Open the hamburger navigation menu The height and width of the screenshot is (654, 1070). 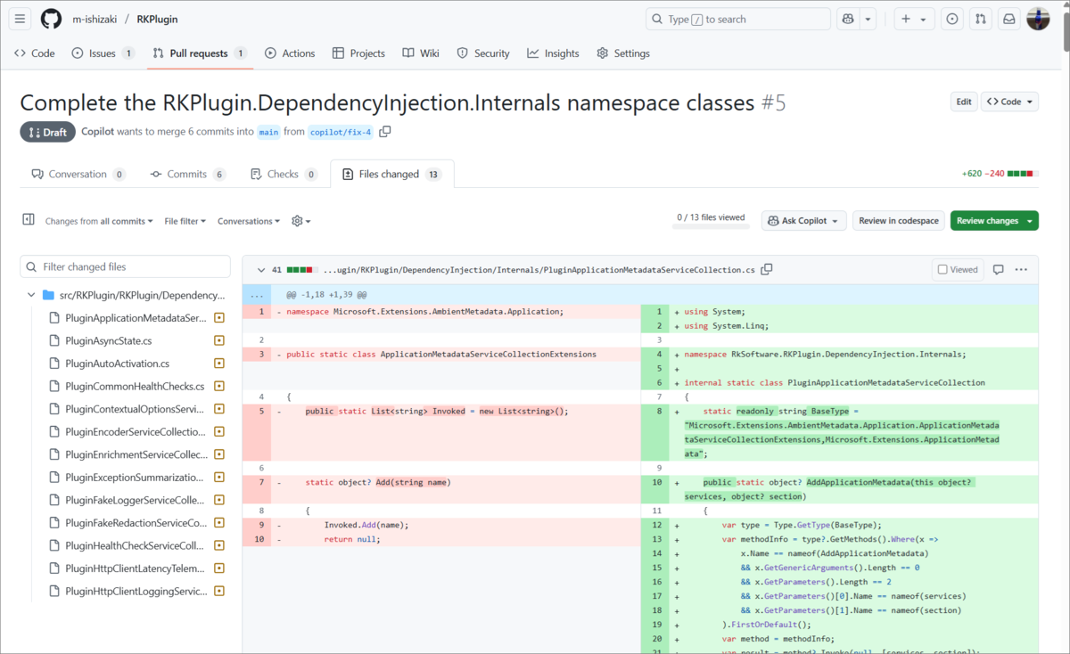click(x=21, y=19)
